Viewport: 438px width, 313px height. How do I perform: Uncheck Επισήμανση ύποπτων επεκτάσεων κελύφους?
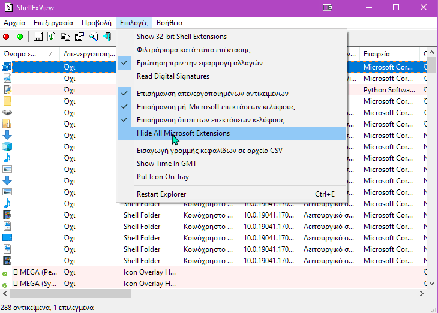pyautogui.click(x=232, y=120)
